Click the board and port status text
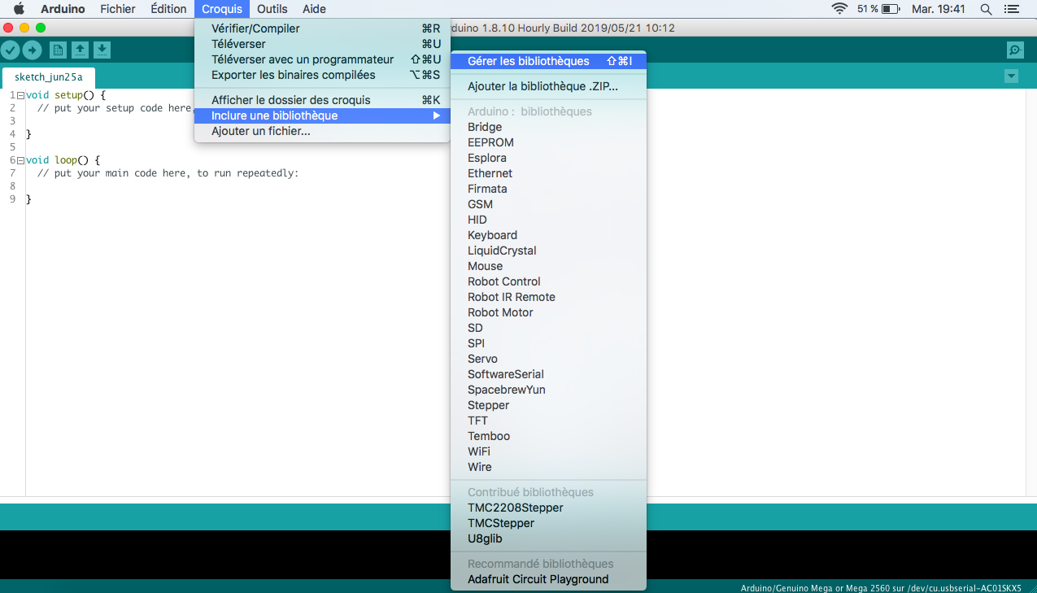This screenshot has height=593, width=1037. (x=881, y=588)
